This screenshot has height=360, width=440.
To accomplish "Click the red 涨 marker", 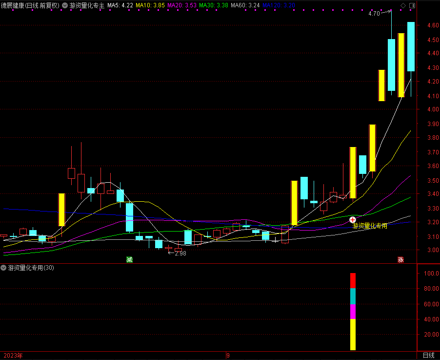I will pyautogui.click(x=400, y=260).
